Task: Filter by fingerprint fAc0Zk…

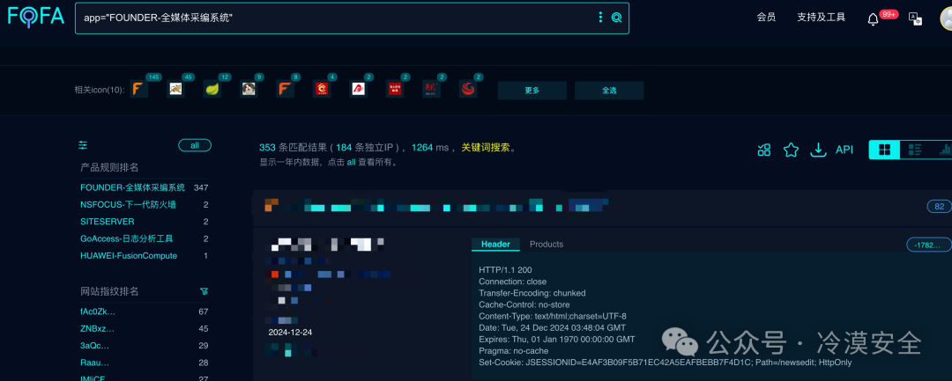Action: [98, 312]
